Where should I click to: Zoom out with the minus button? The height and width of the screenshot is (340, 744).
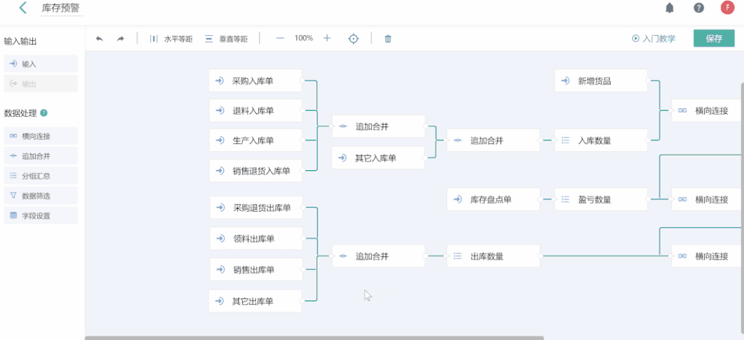[x=280, y=38]
